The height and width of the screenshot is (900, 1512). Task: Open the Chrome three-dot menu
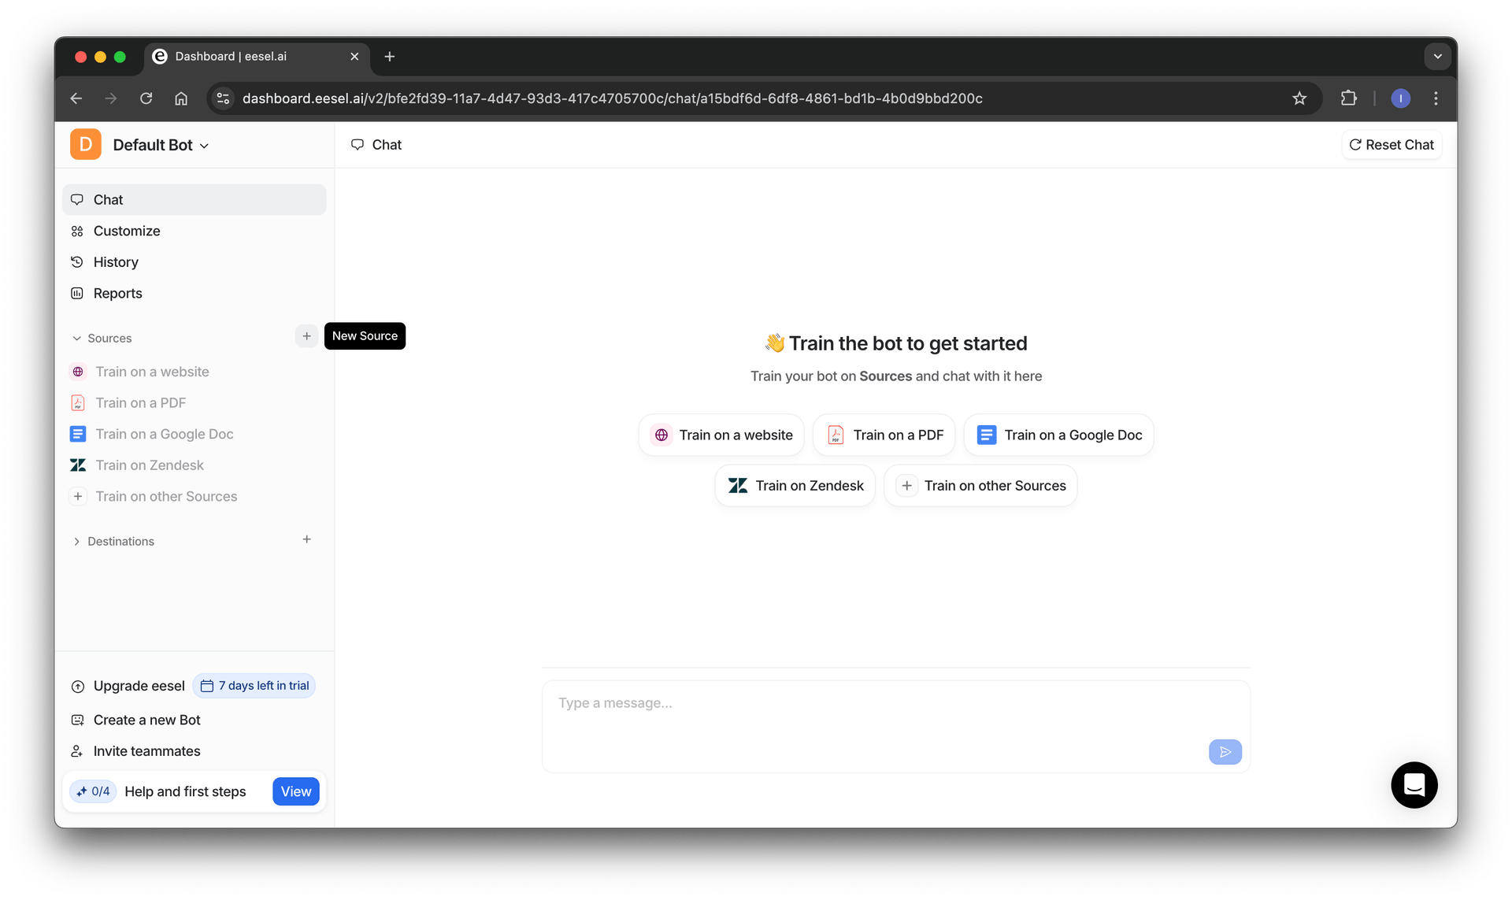point(1436,98)
